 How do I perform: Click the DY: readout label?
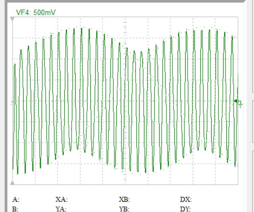tap(186, 209)
